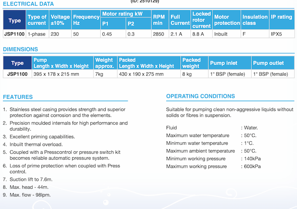The height and width of the screenshot is (209, 297).
Task: Click the '600kPa' value
Action: point(252,167)
